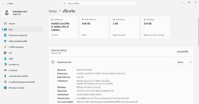Click the vertical scrollbar on right edge
The height and width of the screenshot is (104, 199).
(198, 32)
